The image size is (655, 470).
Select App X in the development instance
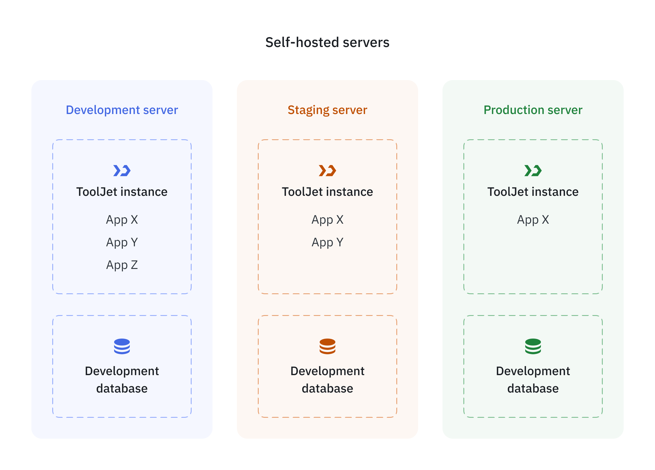click(122, 220)
